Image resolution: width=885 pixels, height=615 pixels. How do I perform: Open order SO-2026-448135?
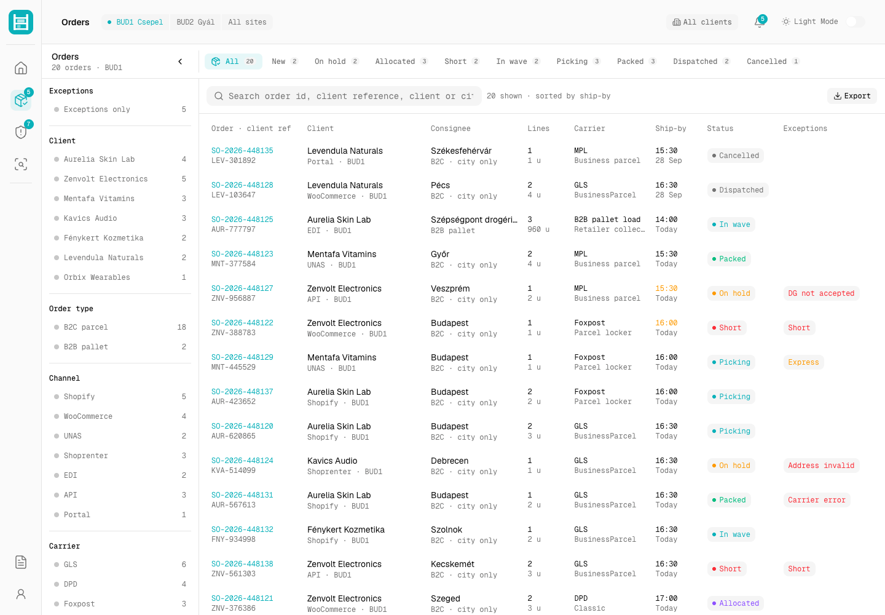(242, 151)
